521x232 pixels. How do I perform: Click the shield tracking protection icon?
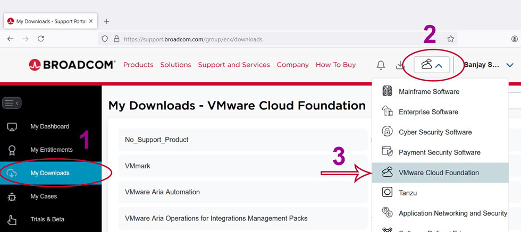pyautogui.click(x=105, y=39)
